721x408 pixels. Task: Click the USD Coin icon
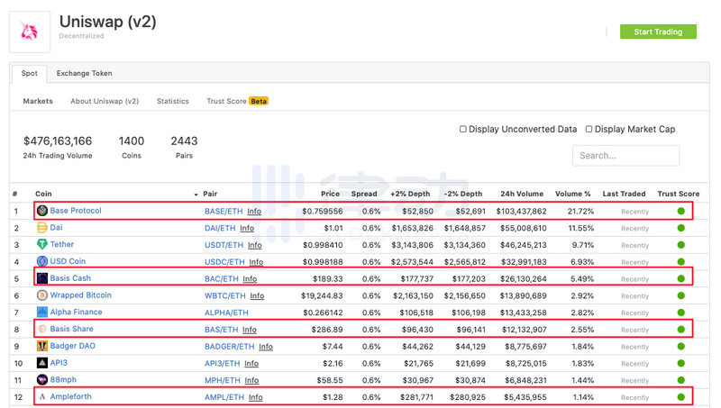[x=42, y=261]
